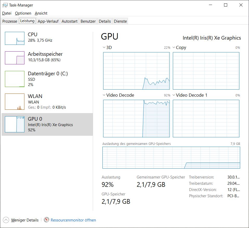Select the Datenträger 0 (C:) graph thumbnail

[15, 79]
